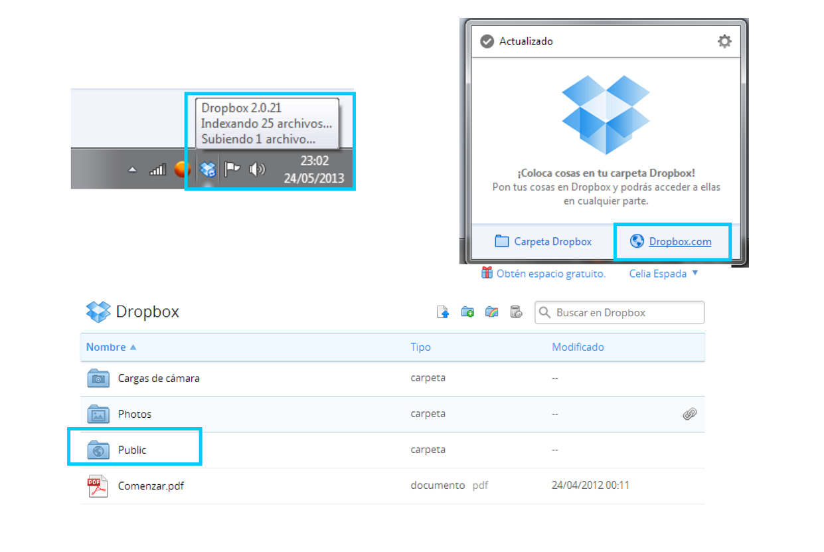Open the Photos folder name
The height and width of the screenshot is (552, 824).
click(x=135, y=414)
